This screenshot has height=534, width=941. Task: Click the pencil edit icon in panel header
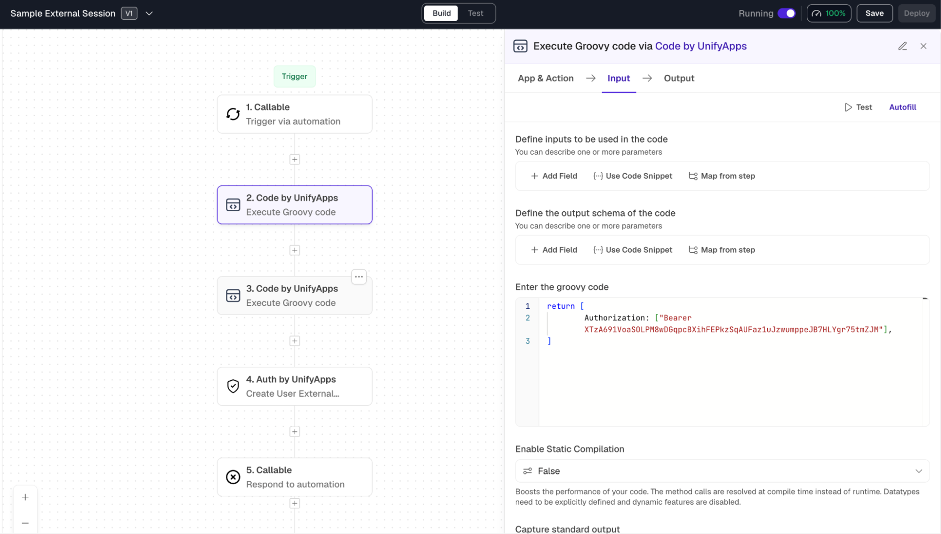coord(902,46)
